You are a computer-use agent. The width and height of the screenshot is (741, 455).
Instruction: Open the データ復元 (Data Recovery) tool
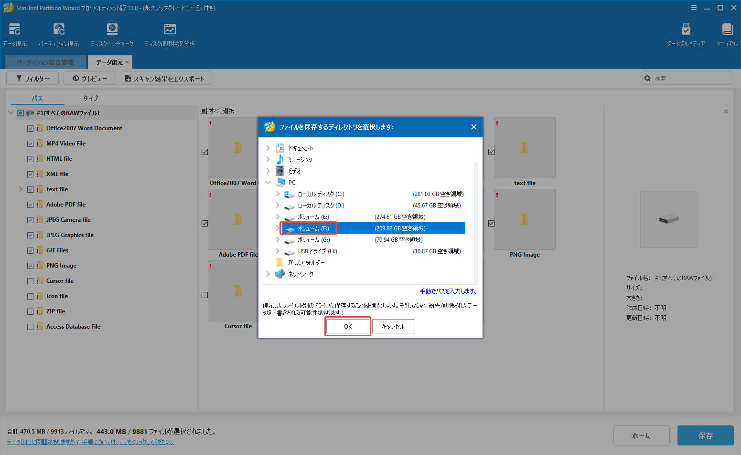[x=14, y=33]
